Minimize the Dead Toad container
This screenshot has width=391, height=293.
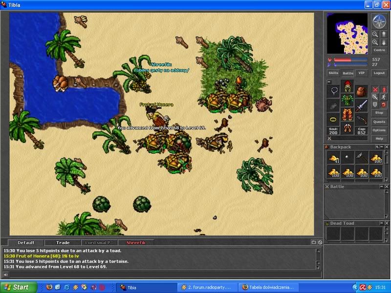382,223
